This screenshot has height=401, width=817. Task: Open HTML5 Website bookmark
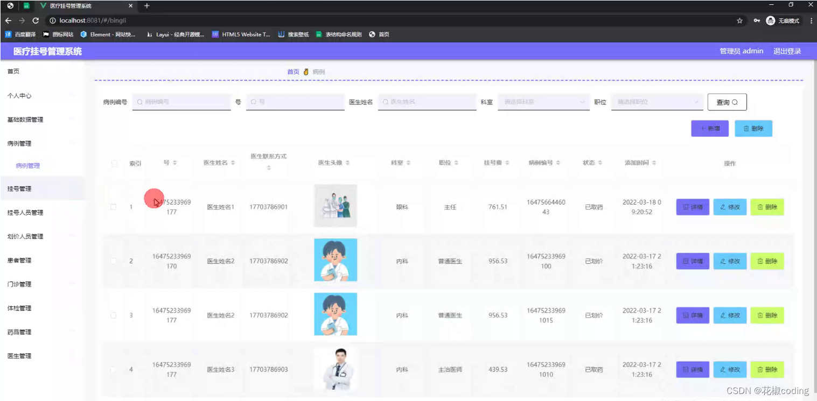[241, 34]
